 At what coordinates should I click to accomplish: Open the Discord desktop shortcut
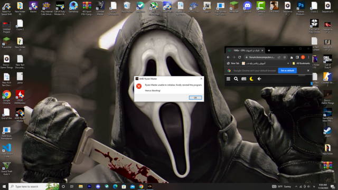coord(247,7)
